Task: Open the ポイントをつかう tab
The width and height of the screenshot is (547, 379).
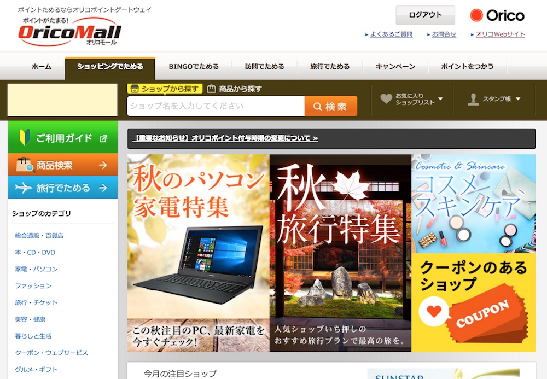Action: point(467,66)
